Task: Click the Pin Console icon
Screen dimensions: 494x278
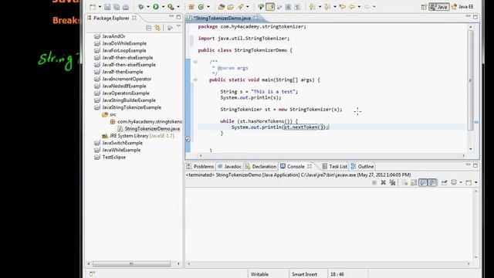Action: 445,182
